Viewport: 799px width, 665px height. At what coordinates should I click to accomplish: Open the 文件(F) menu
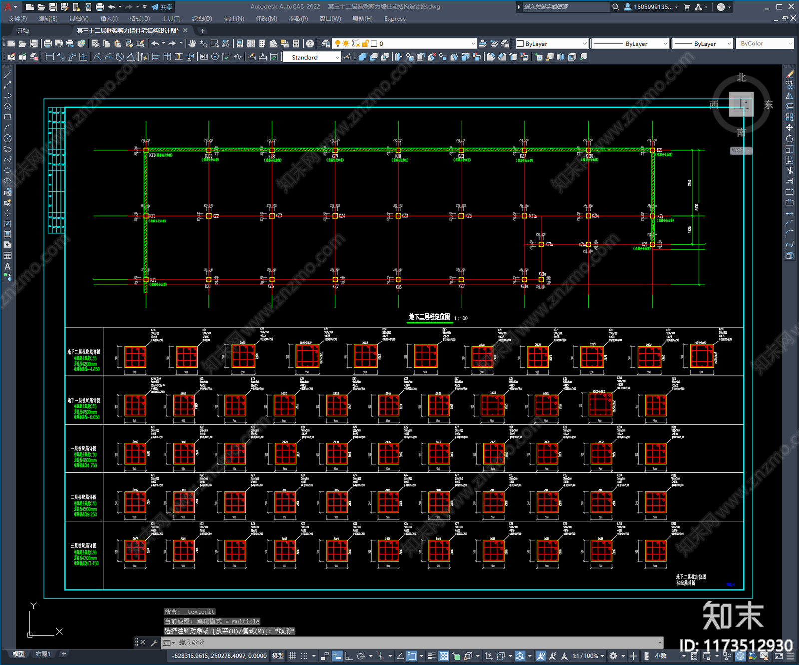pos(17,19)
